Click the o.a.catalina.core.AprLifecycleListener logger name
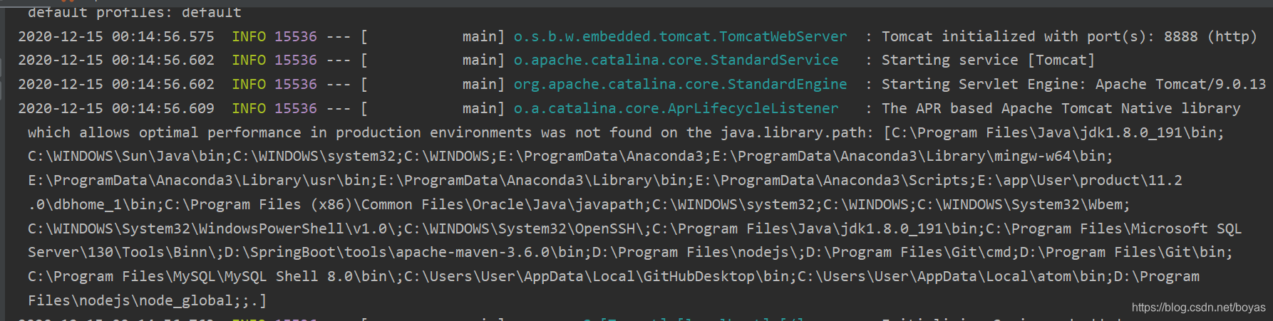 point(676,109)
